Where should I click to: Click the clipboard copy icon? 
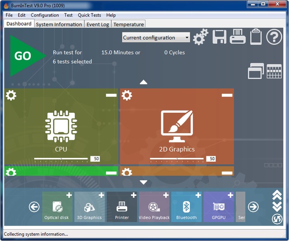coord(256,37)
